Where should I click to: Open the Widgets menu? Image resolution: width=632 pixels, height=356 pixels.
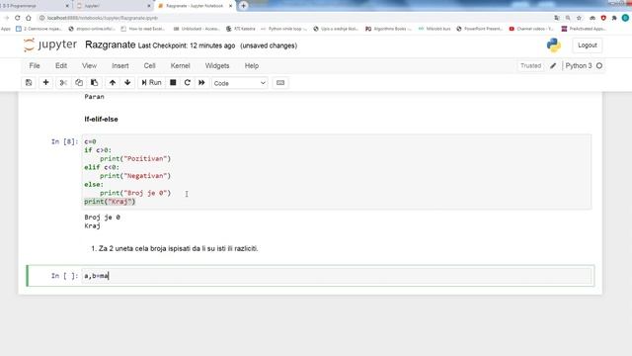217,66
